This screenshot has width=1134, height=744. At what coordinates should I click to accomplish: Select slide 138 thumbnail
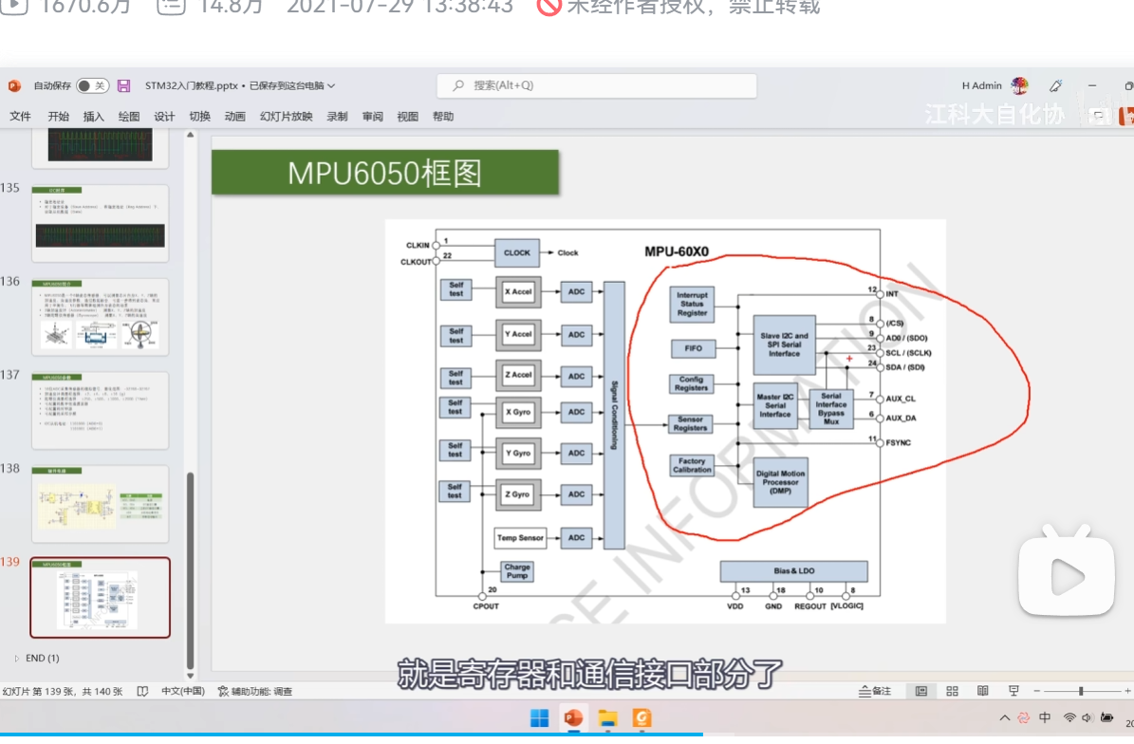click(101, 504)
